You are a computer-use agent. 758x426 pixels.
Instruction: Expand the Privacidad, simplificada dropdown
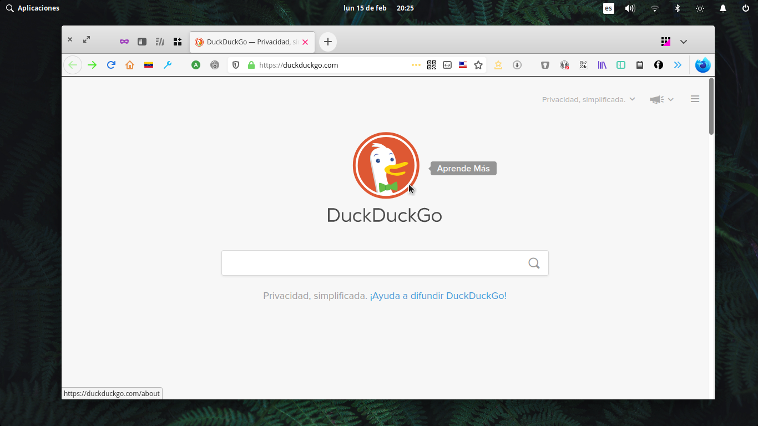click(x=588, y=99)
